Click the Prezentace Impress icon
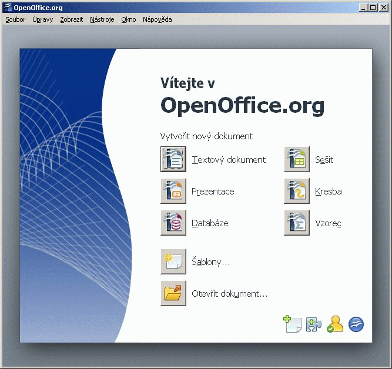Image resolution: width=392 pixels, height=369 pixels. point(173,191)
